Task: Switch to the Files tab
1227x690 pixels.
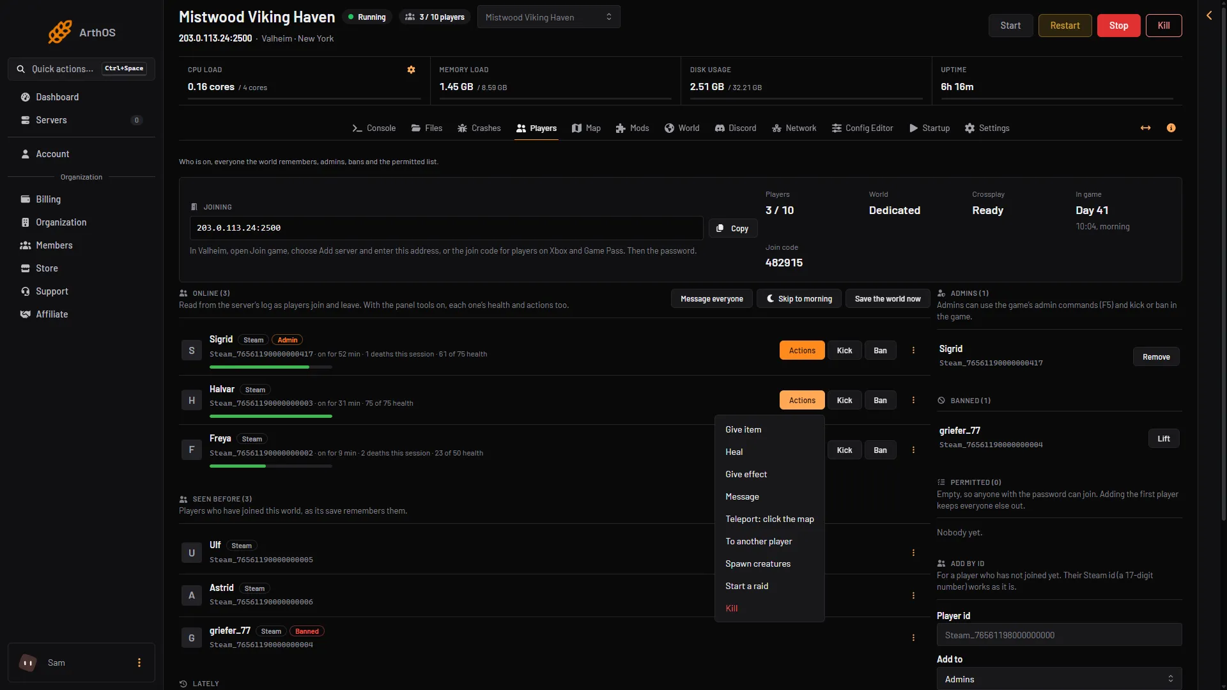Action: click(427, 128)
